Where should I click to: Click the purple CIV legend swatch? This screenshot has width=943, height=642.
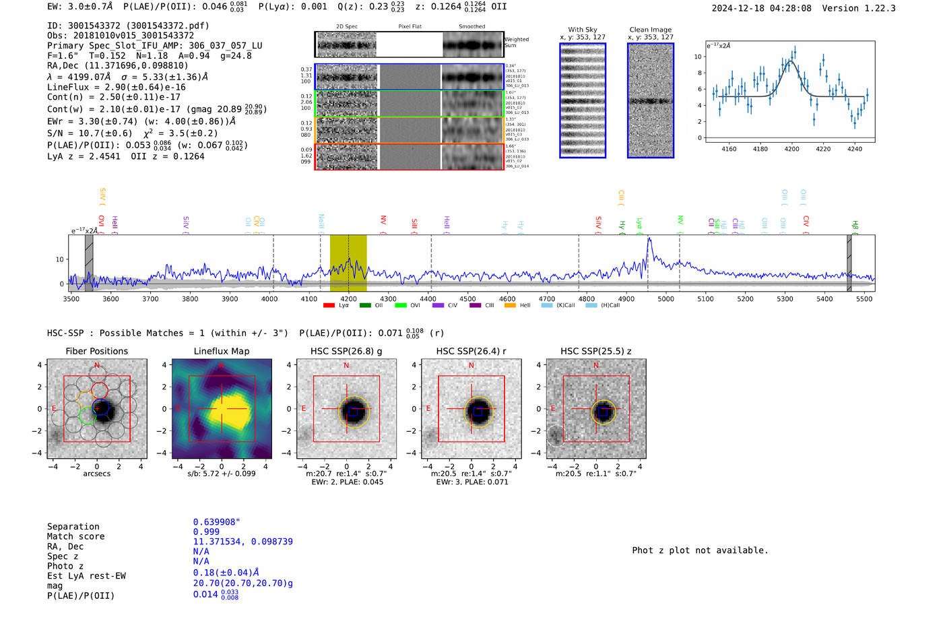point(438,306)
